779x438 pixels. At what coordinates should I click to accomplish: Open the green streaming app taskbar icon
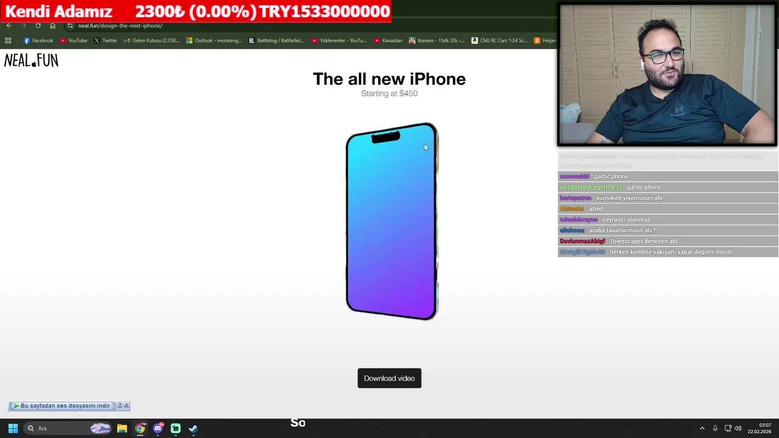click(x=175, y=428)
